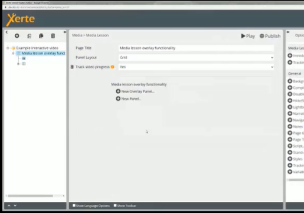Add the Script optional property
Image resolution: width=304 pixels, height=213 pixels.
pos(290,146)
